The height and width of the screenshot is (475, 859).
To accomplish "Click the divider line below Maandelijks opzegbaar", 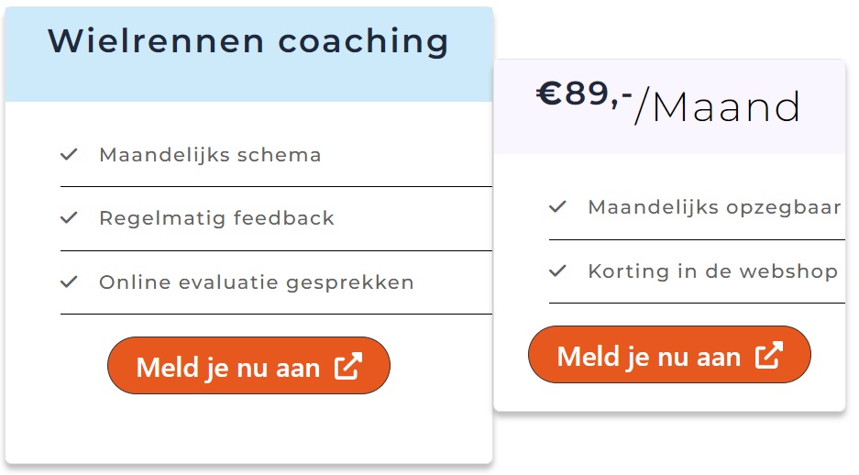I will tap(697, 240).
